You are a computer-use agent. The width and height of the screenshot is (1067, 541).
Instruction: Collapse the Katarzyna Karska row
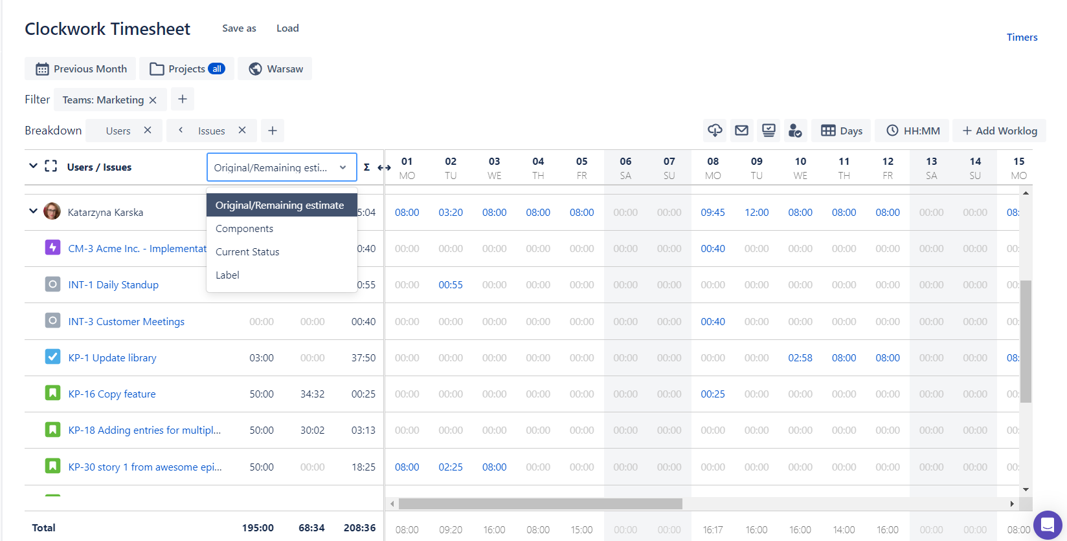coord(33,211)
